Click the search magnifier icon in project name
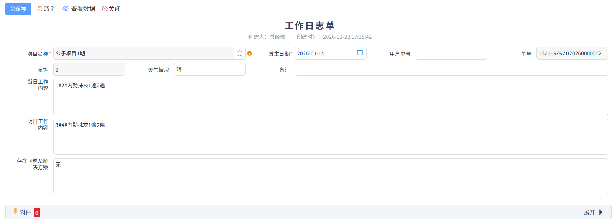Image resolution: width=613 pixels, height=220 pixels. tap(240, 53)
